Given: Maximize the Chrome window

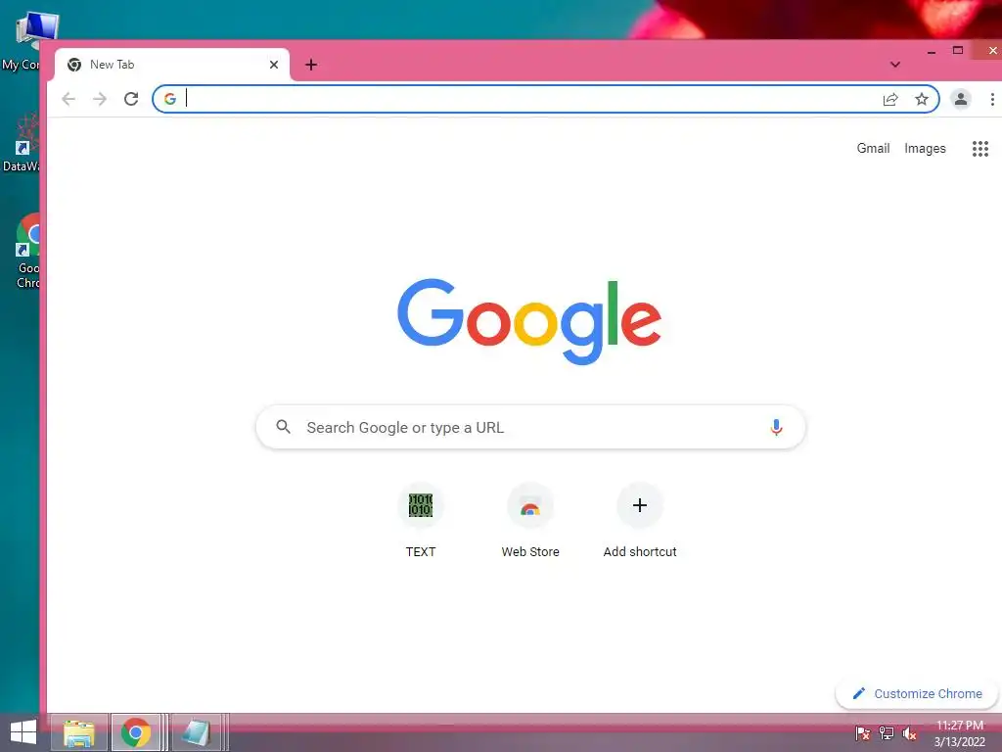Looking at the screenshot, I should click(x=957, y=51).
